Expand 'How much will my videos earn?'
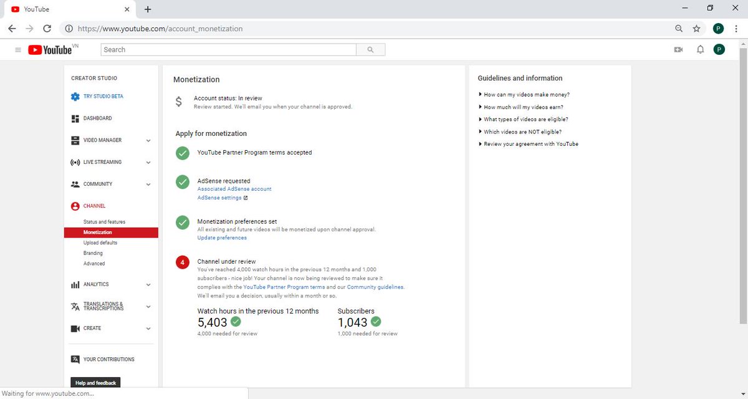This screenshot has height=399, width=748. click(x=520, y=107)
